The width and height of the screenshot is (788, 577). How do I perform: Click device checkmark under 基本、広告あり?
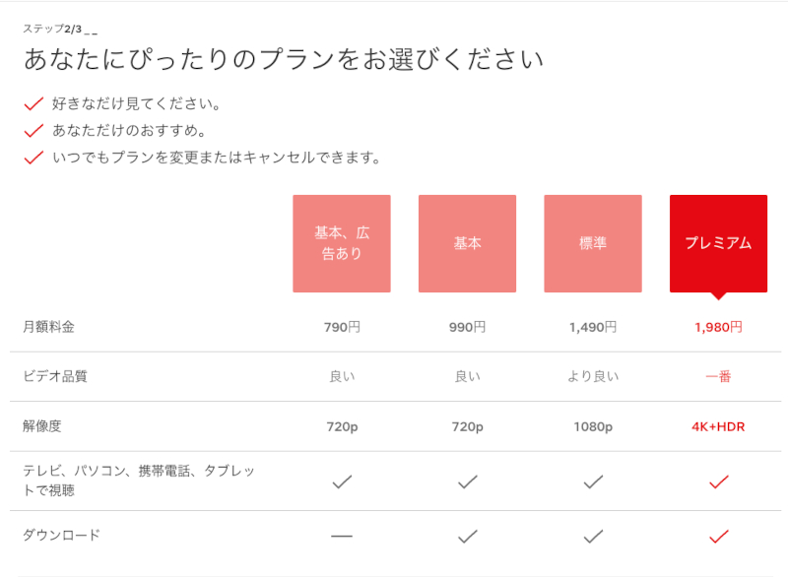(x=342, y=481)
